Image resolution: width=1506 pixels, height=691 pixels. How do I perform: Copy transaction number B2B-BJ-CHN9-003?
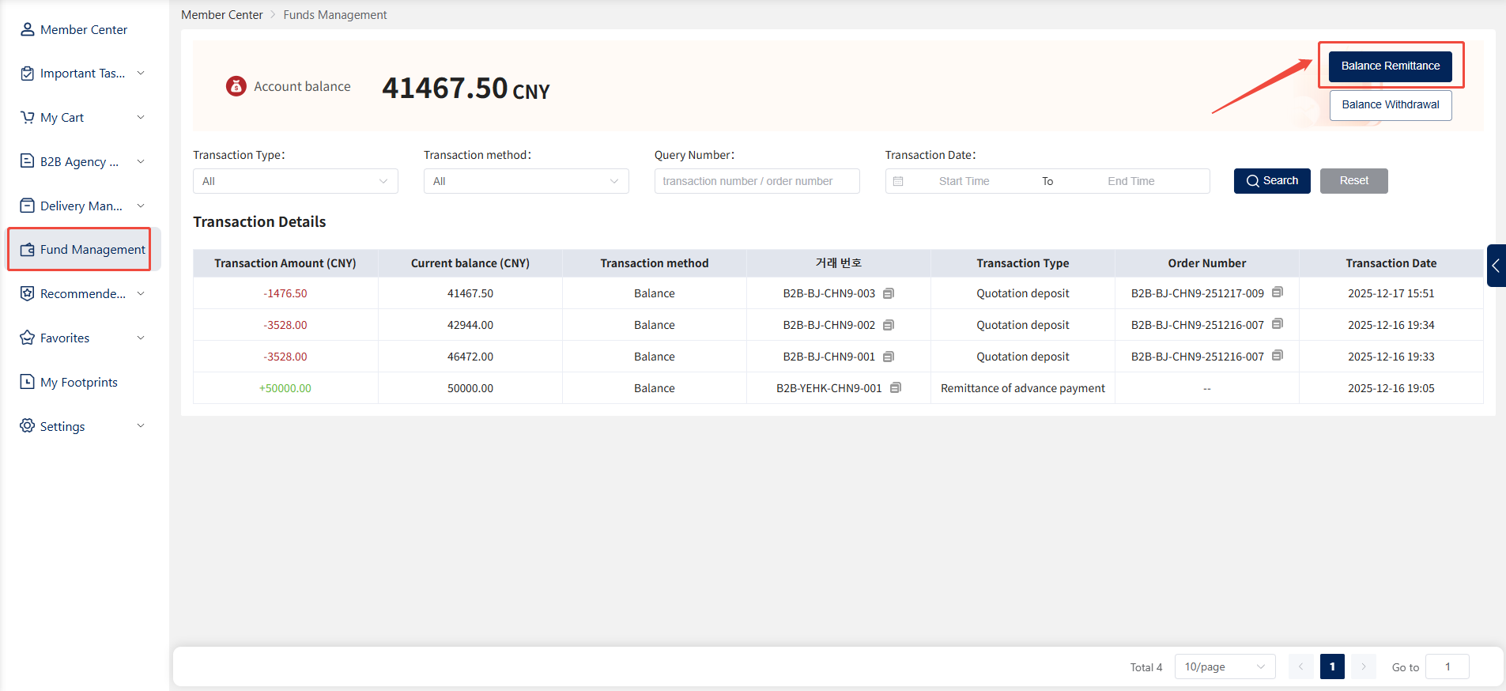[889, 293]
